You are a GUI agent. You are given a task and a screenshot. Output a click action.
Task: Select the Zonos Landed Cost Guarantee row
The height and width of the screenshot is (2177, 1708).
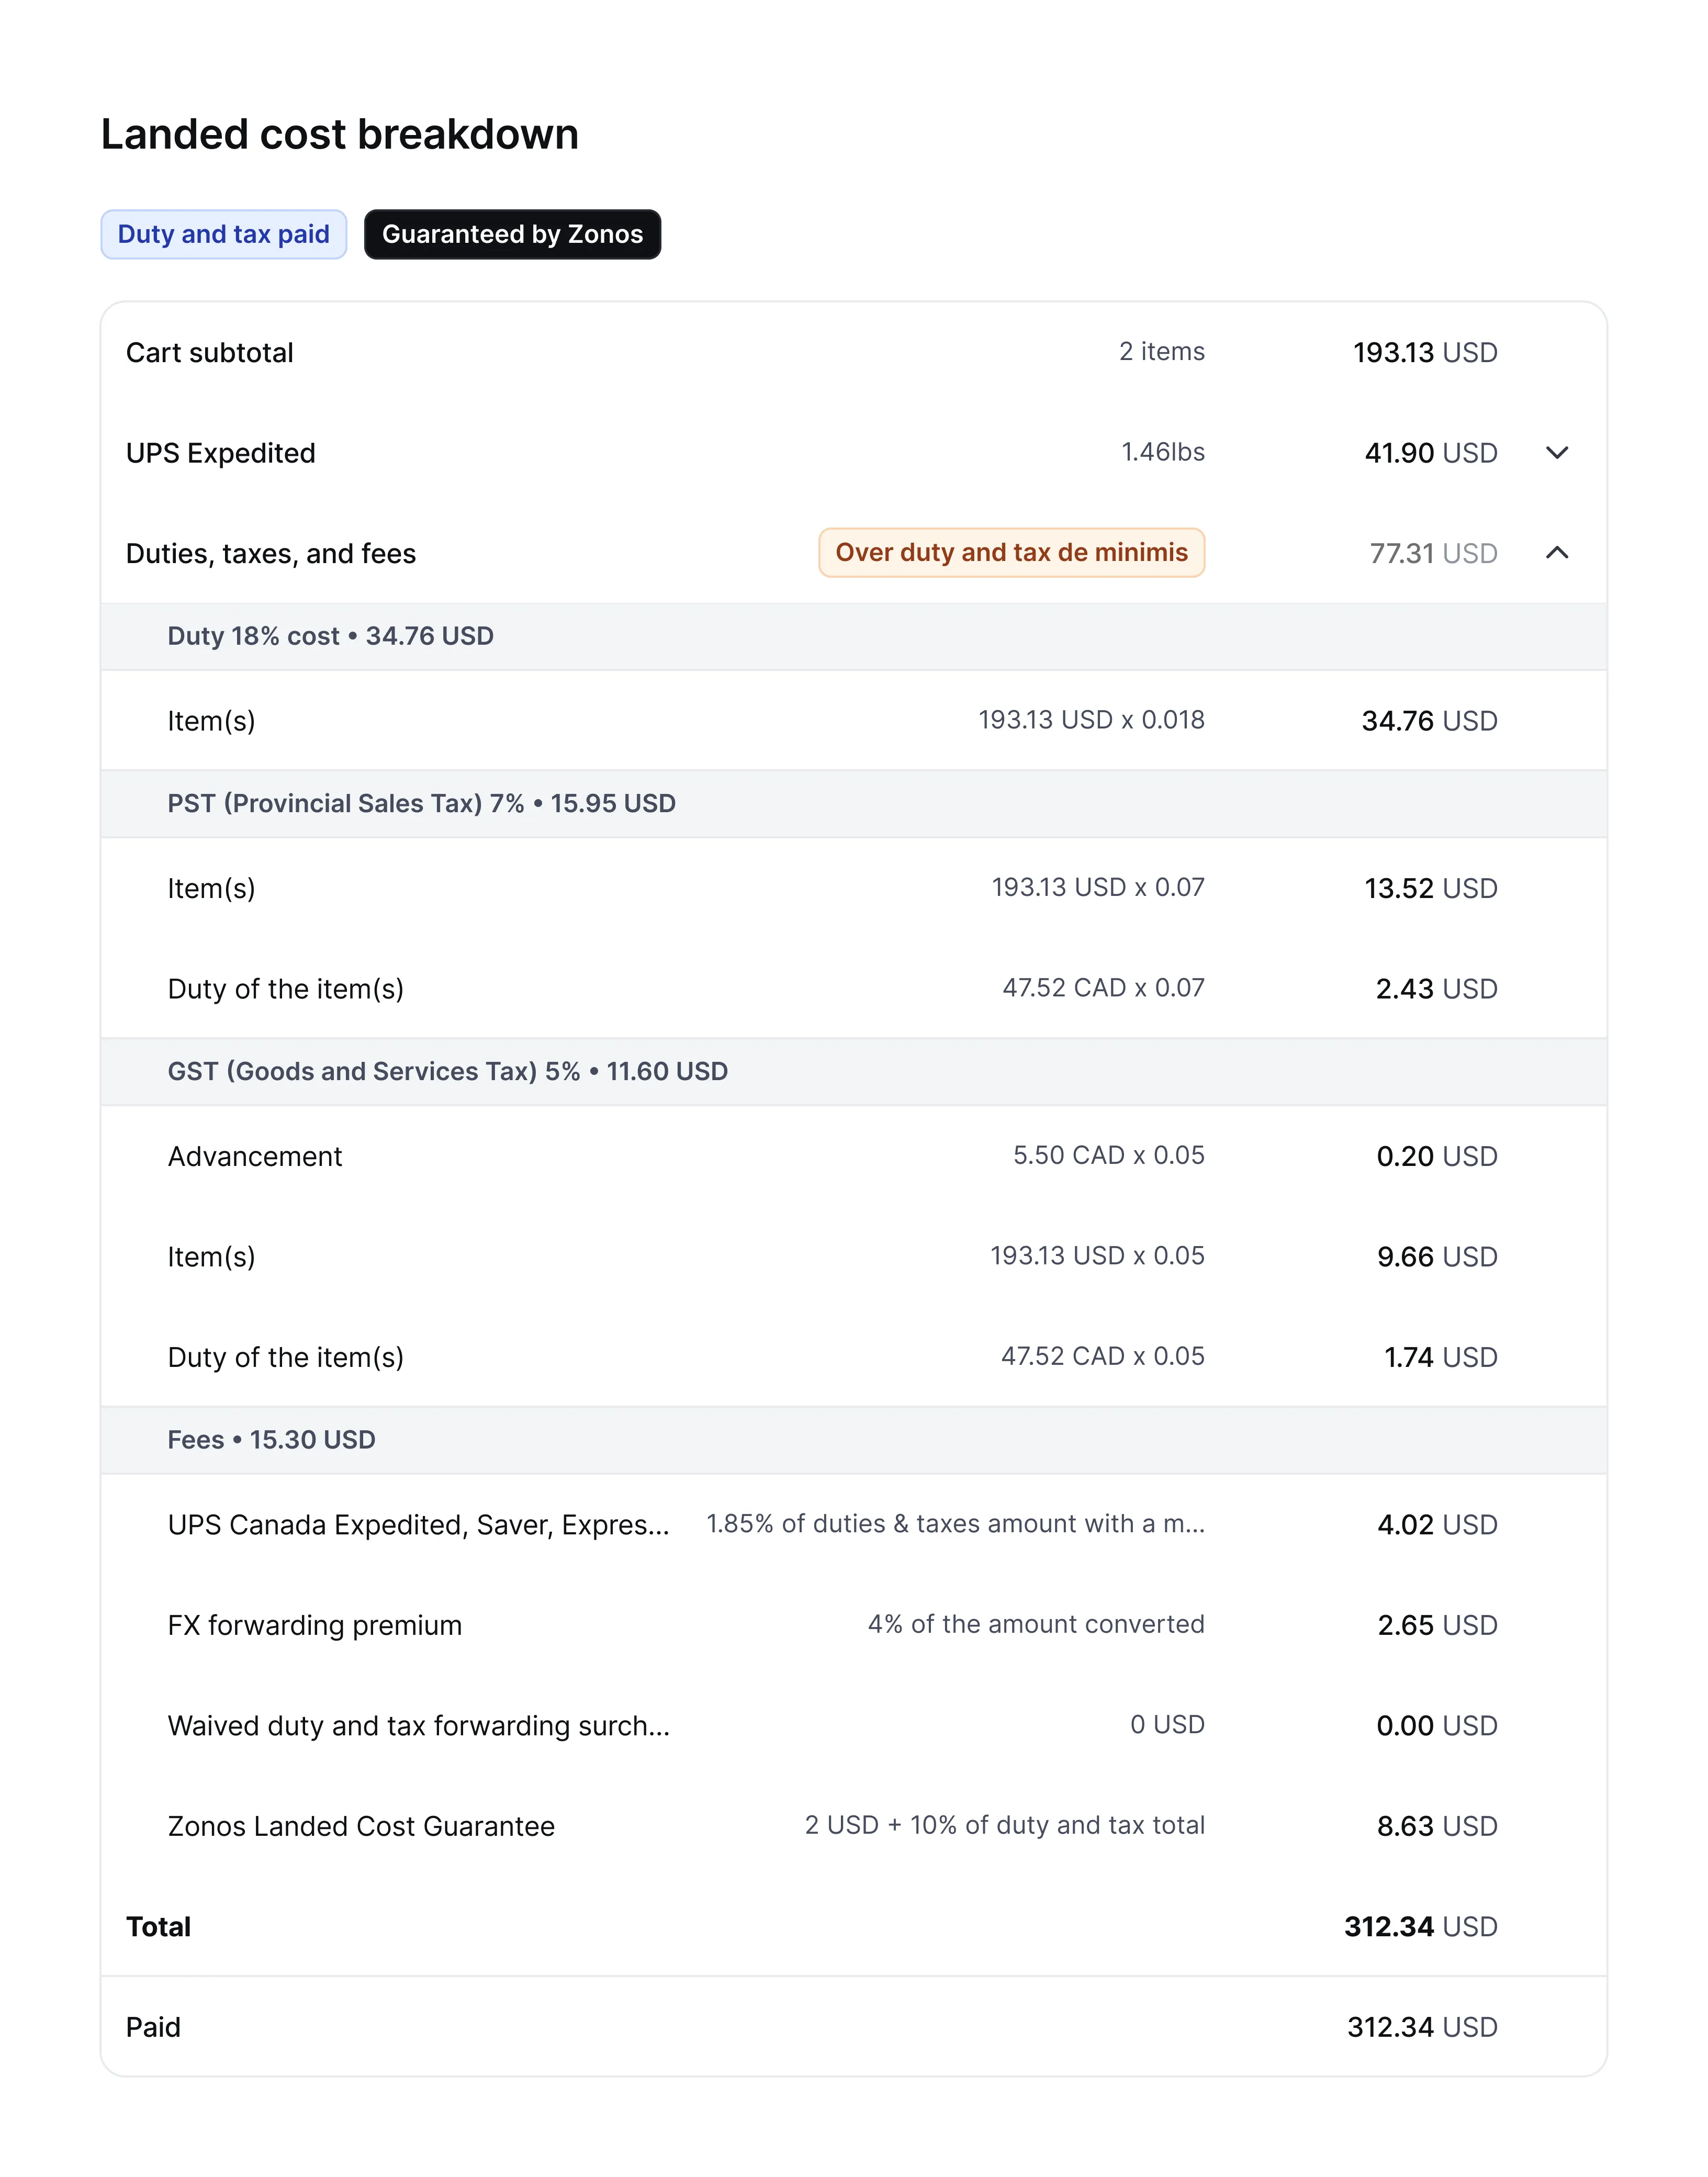click(853, 1826)
